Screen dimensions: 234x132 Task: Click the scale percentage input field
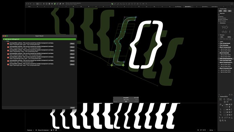[226, 105]
